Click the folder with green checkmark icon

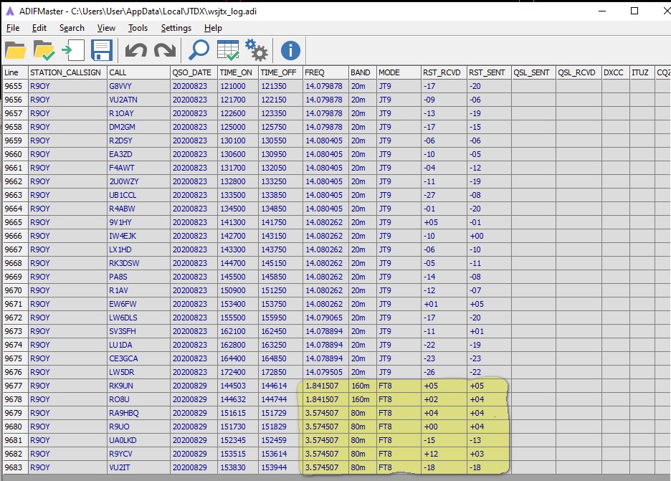pyautogui.click(x=44, y=50)
